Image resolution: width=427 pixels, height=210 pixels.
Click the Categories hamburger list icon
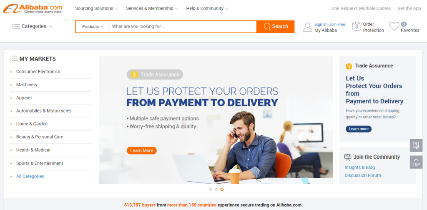coord(16,26)
